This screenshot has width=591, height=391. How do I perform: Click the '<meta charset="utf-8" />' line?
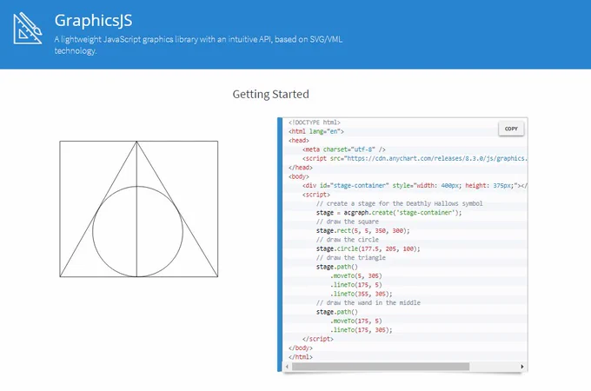[344, 149]
